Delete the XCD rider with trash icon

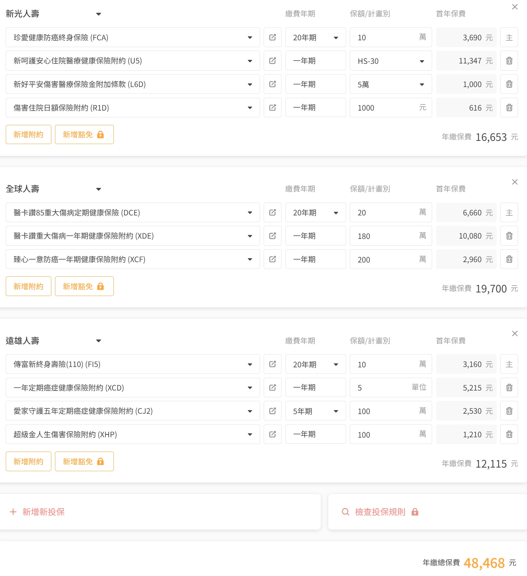click(509, 388)
